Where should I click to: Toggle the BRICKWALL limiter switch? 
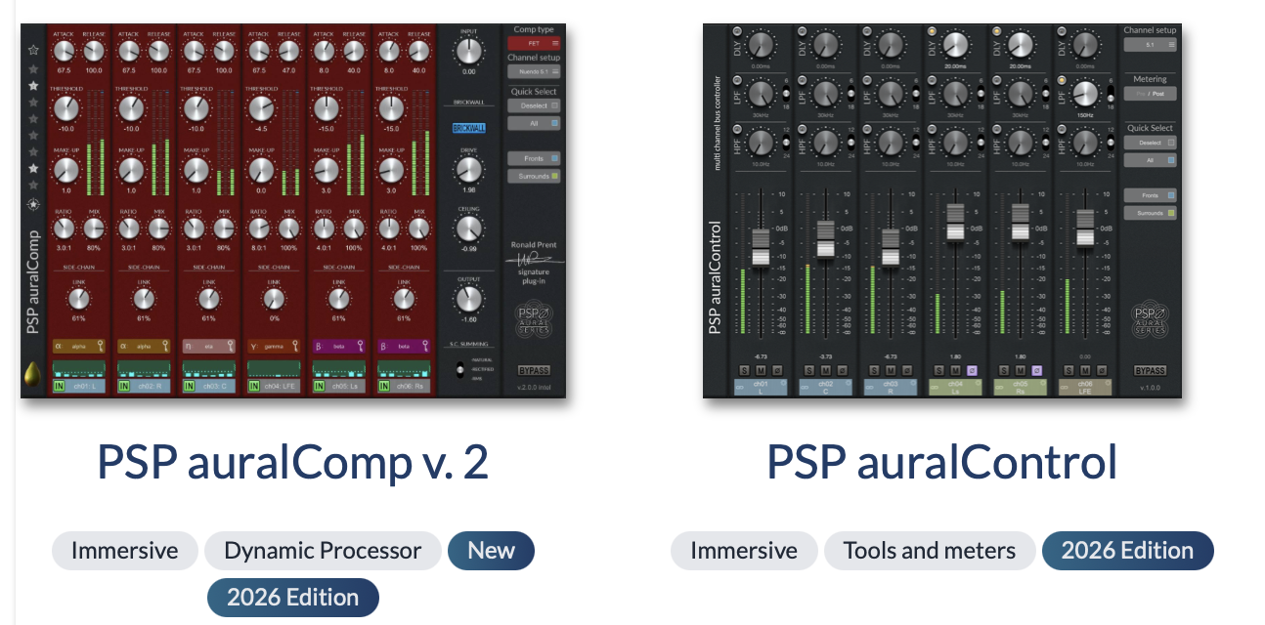[469, 128]
